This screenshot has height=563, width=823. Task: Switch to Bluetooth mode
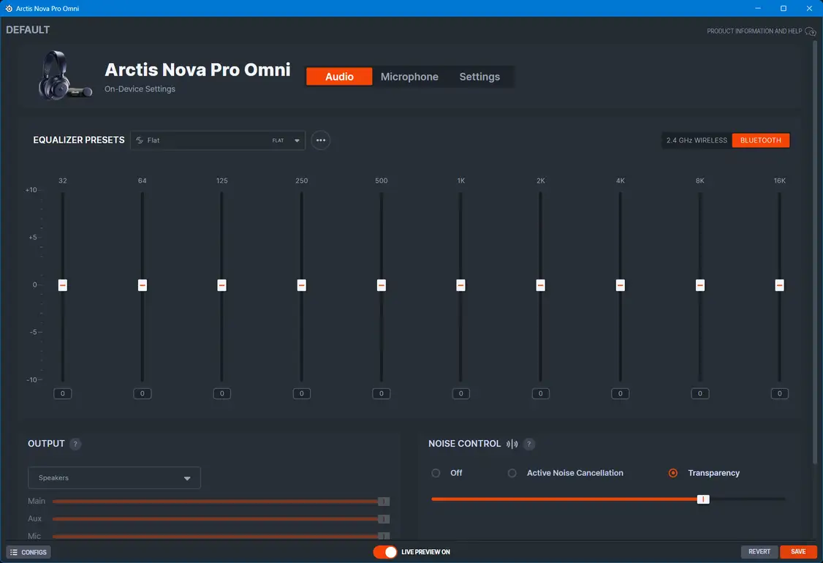761,140
